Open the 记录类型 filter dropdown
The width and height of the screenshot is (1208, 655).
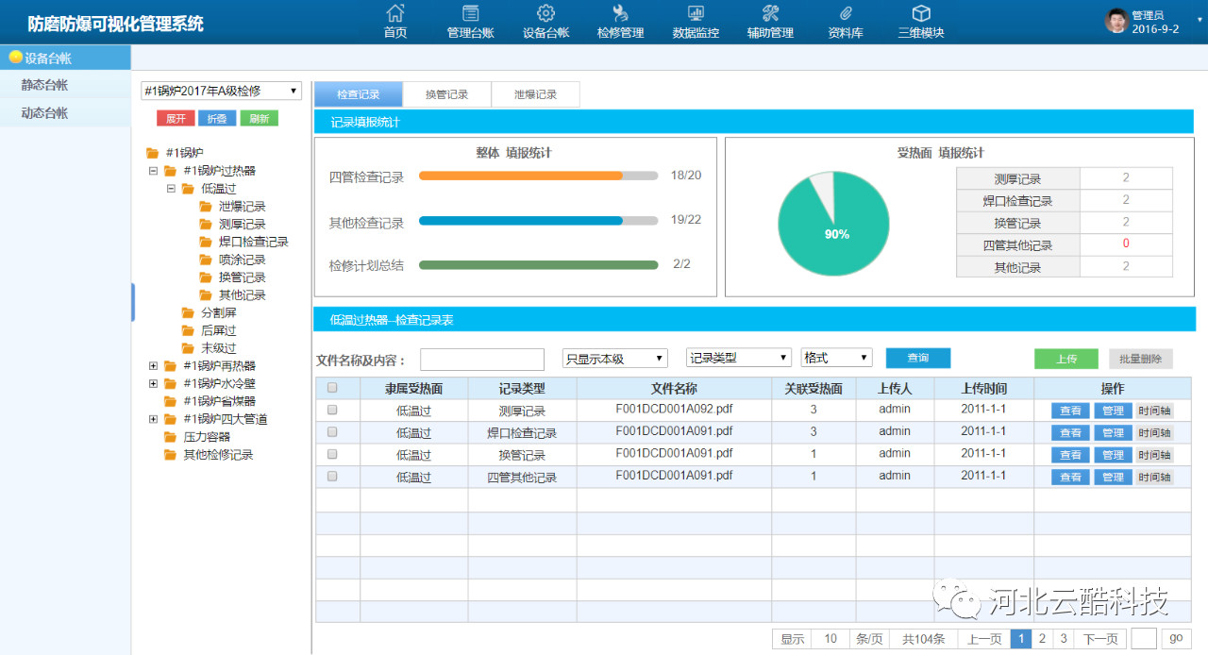[738, 359]
